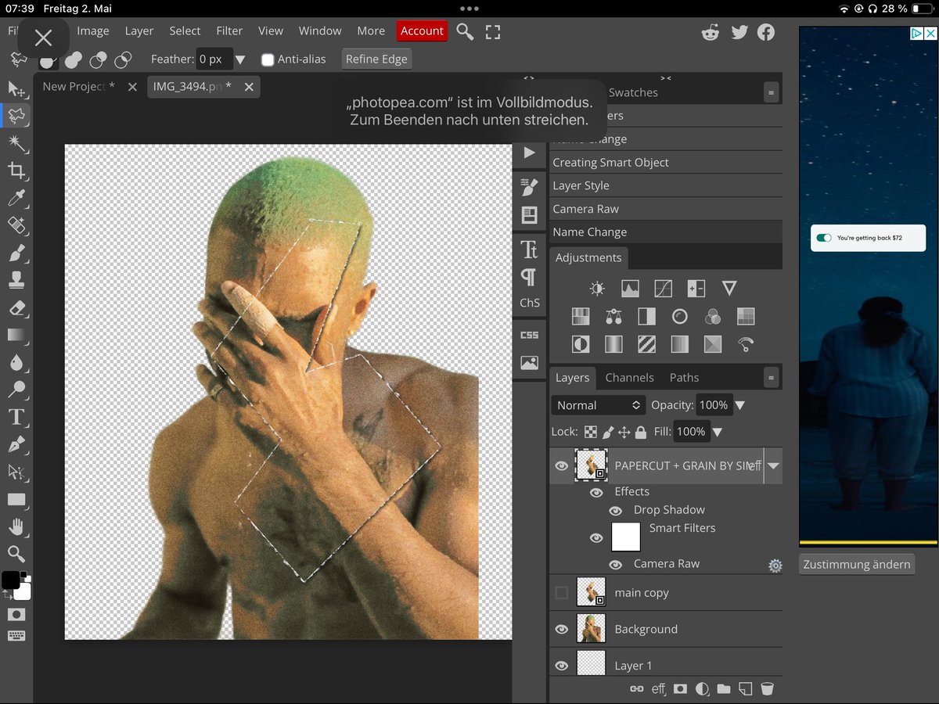The width and height of the screenshot is (939, 704).
Task: Select the Spot Healing Brush tool
Action: 16,225
